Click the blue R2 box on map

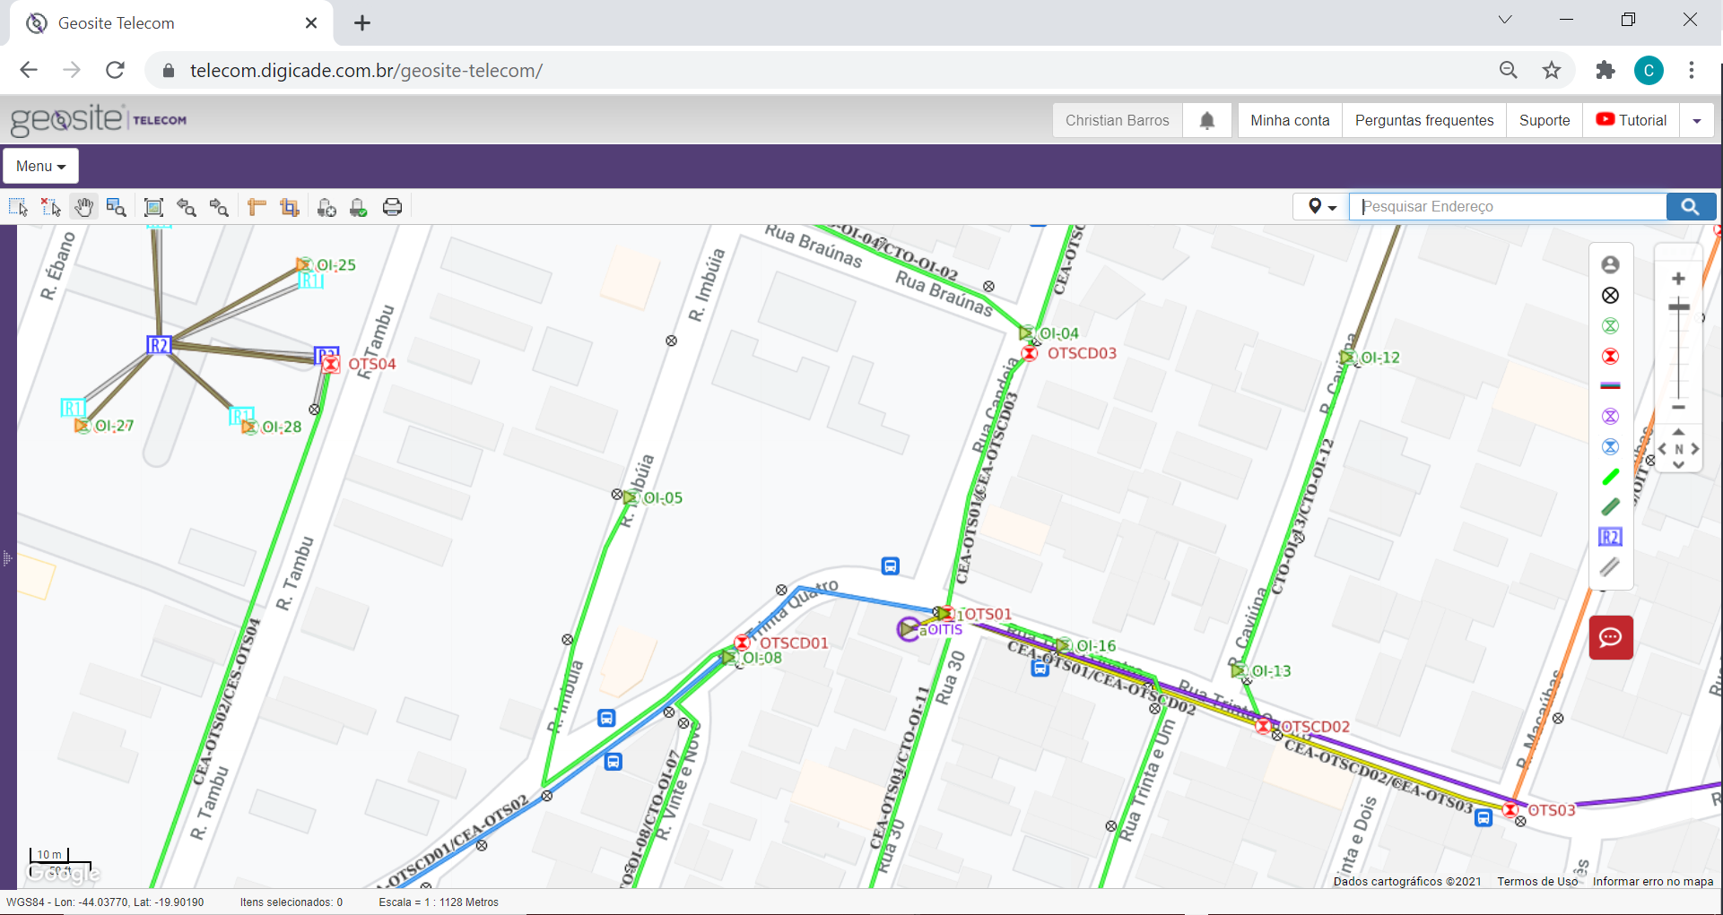click(159, 345)
